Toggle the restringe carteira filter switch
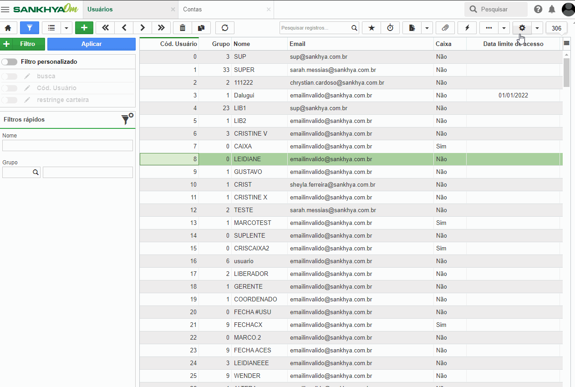 click(10, 100)
